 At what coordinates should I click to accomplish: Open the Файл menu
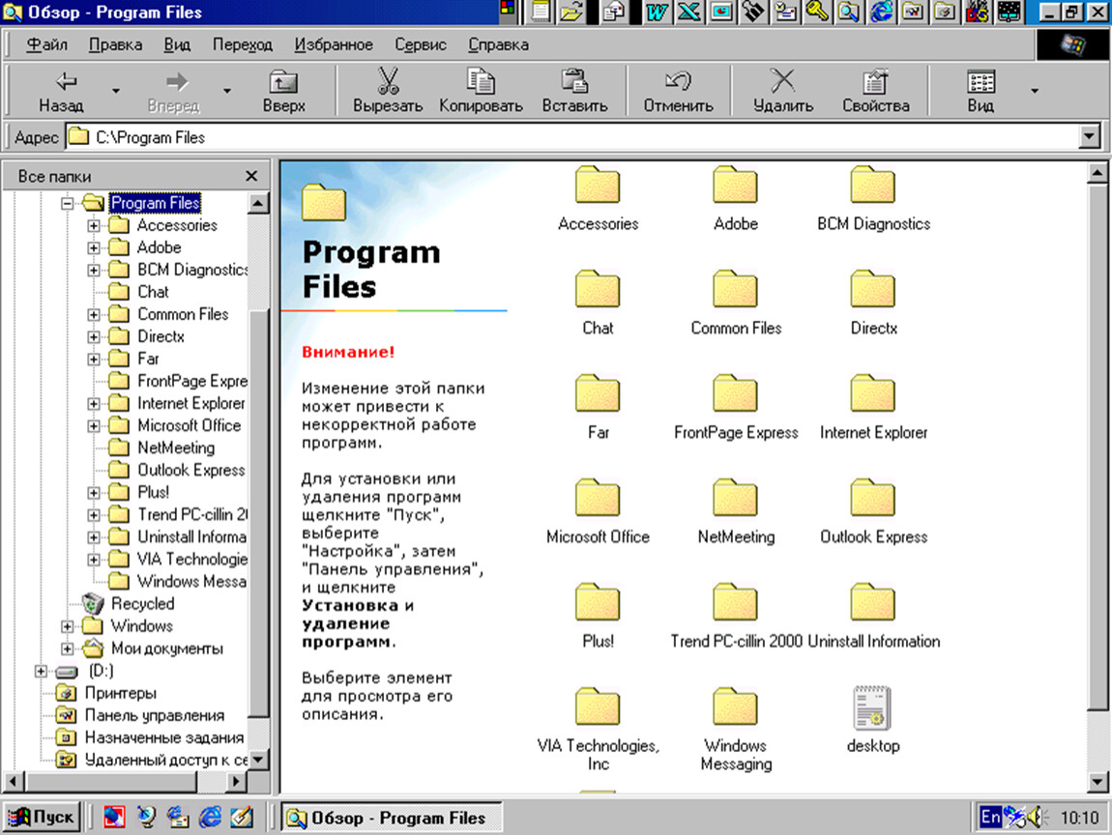pos(46,44)
